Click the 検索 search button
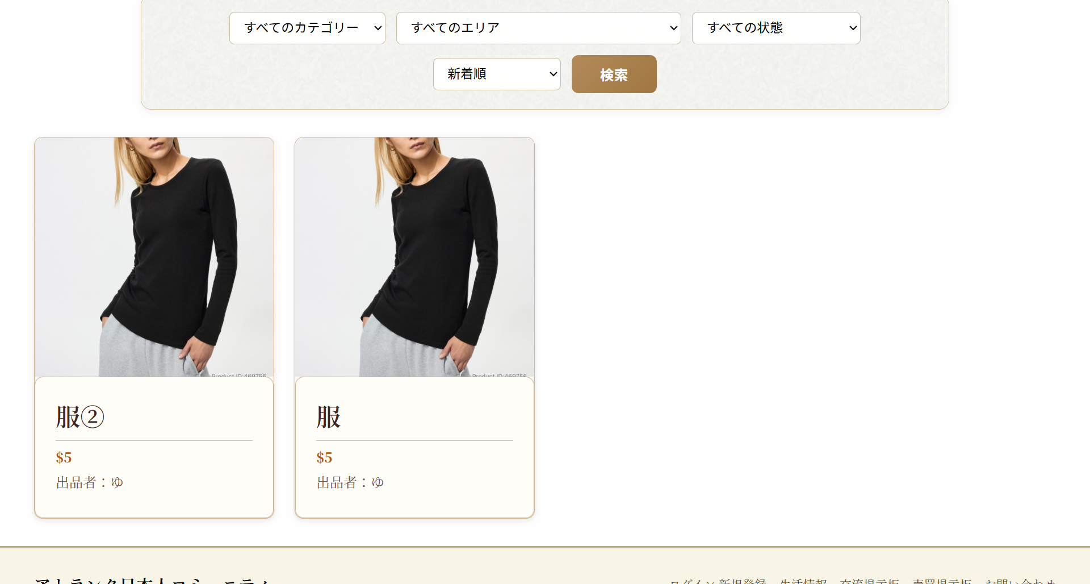This screenshot has height=584, width=1090. pos(614,74)
